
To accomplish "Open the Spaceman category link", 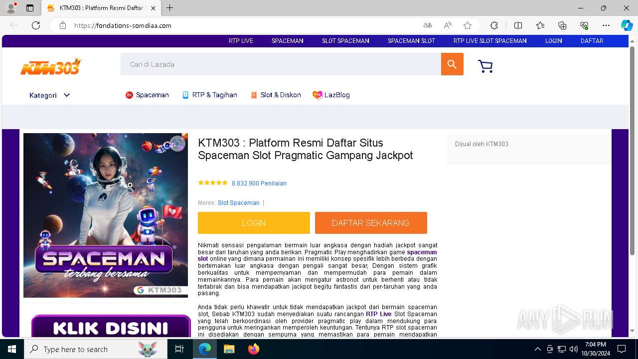I will [147, 95].
